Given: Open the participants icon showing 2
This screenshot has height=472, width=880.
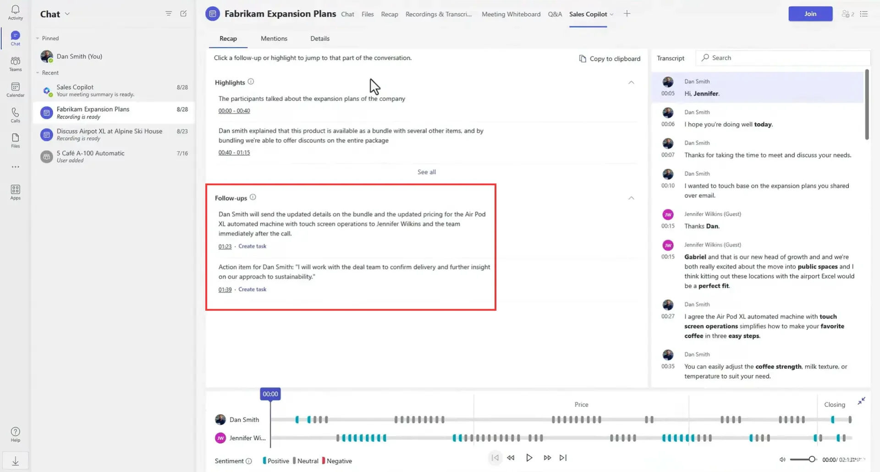Looking at the screenshot, I should 847,14.
